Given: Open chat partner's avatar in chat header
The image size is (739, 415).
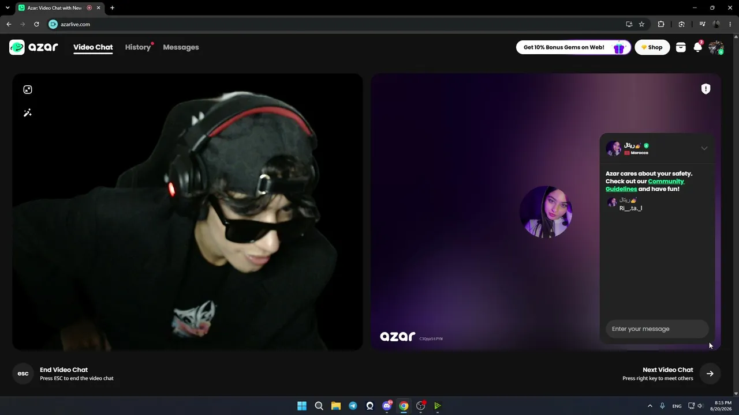Looking at the screenshot, I should (x=613, y=148).
